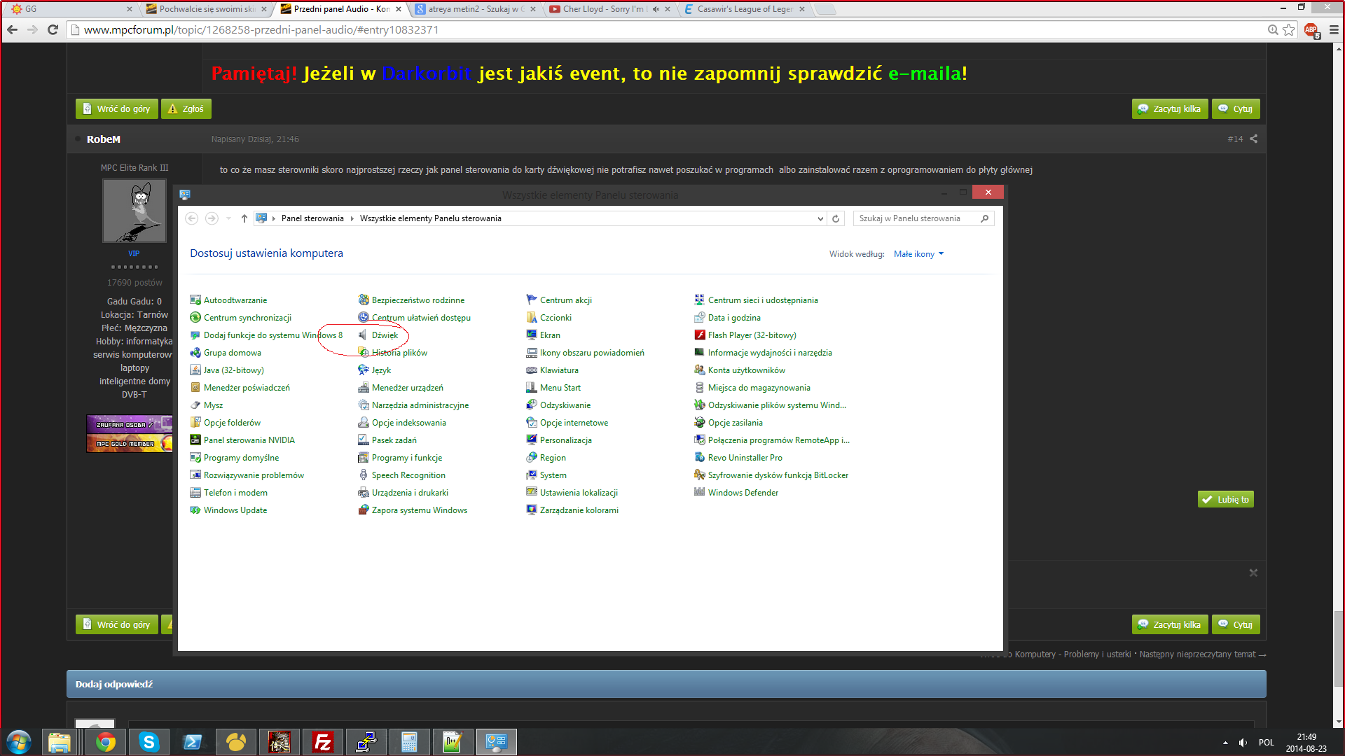The height and width of the screenshot is (756, 1345).
Task: Click the Control Panel refresh icon
Action: [x=836, y=218]
